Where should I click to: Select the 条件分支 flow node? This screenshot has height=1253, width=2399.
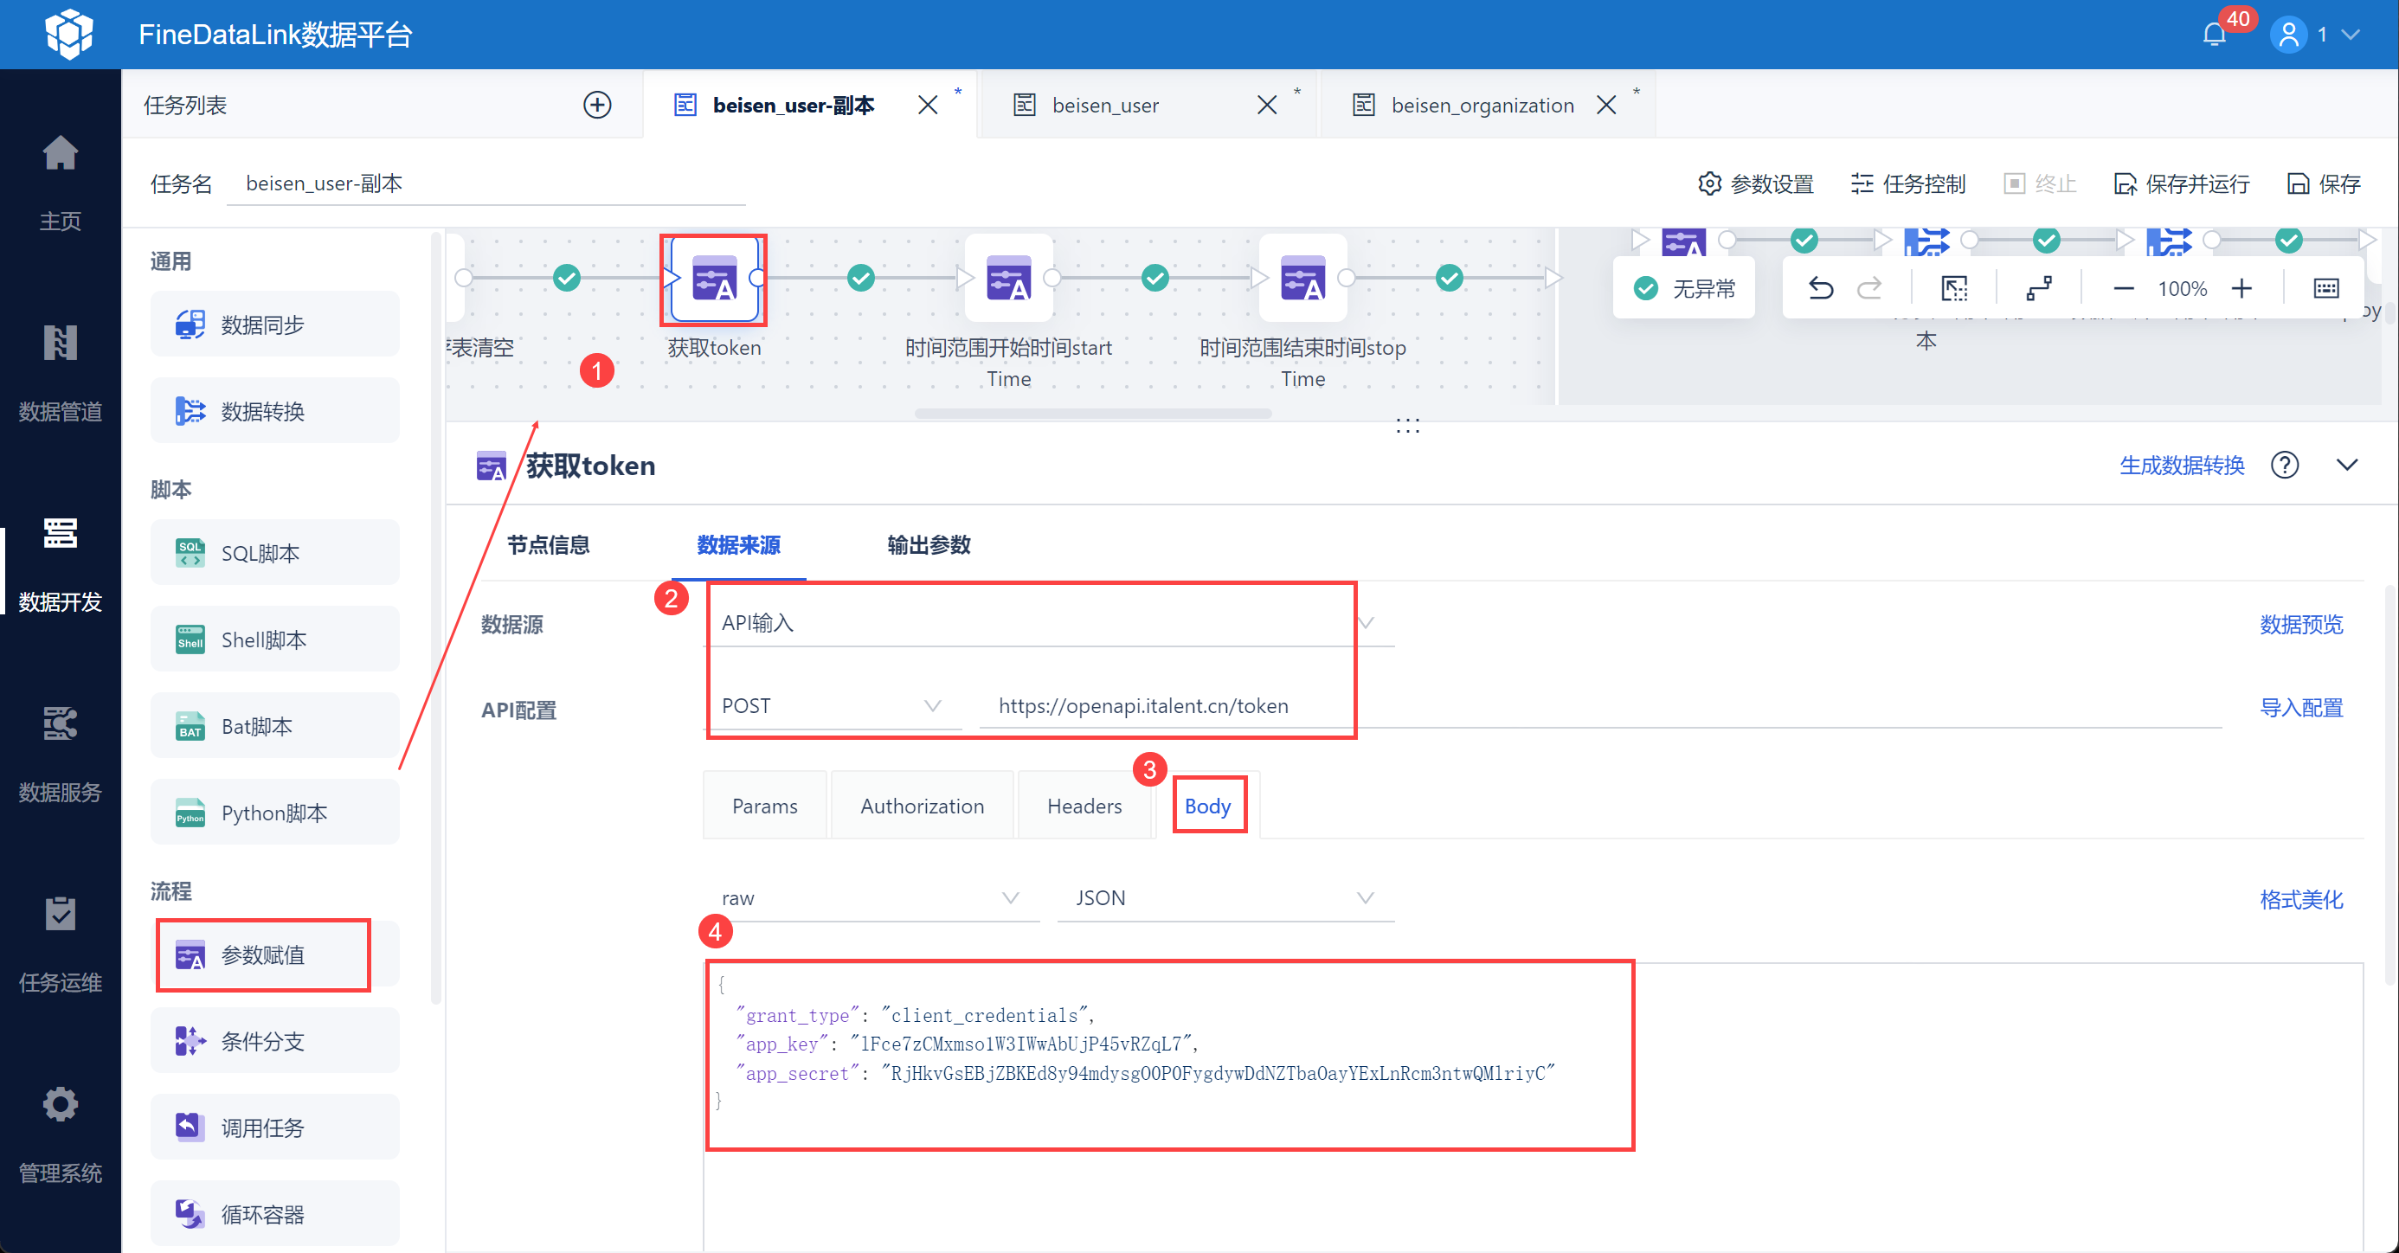[x=261, y=1041]
